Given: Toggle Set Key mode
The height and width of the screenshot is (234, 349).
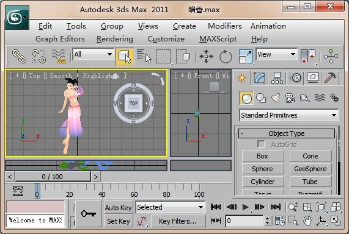Looking at the screenshot, I should 118,221.
